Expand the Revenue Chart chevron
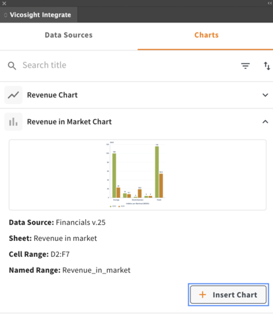Viewport: 273px width, 327px height. tap(265, 95)
